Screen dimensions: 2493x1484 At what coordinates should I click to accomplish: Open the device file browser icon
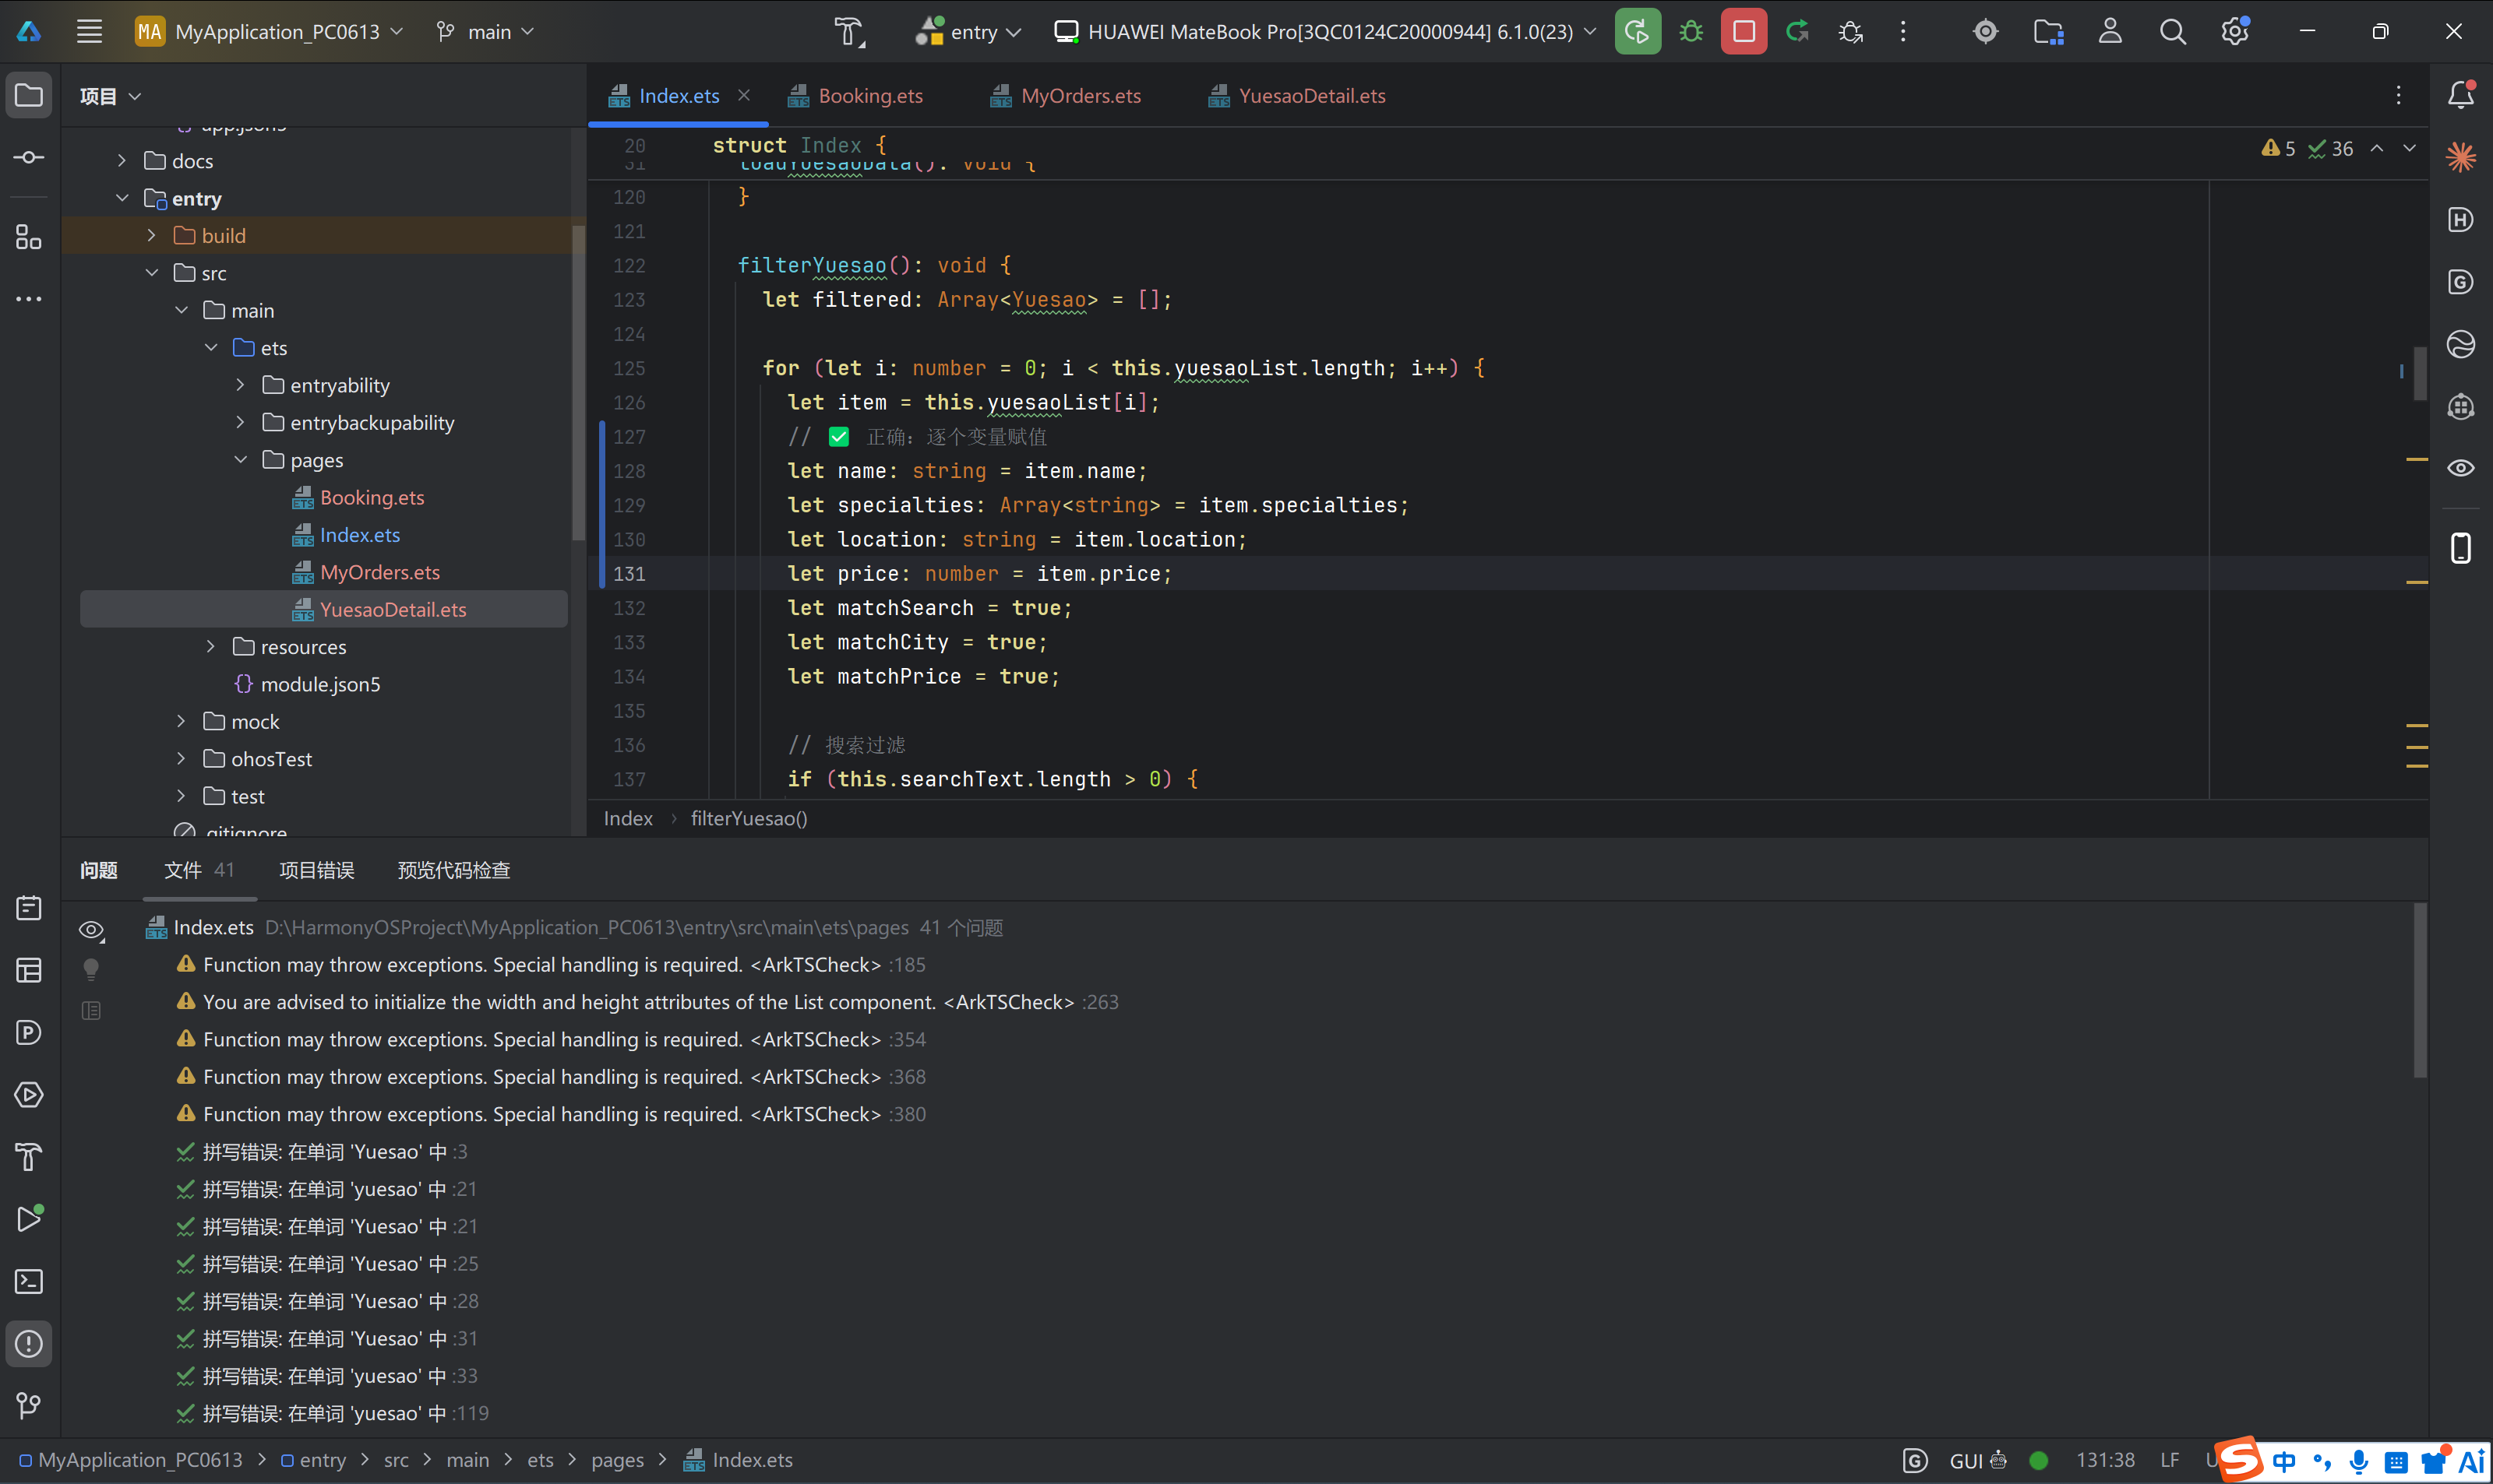(x=2048, y=31)
